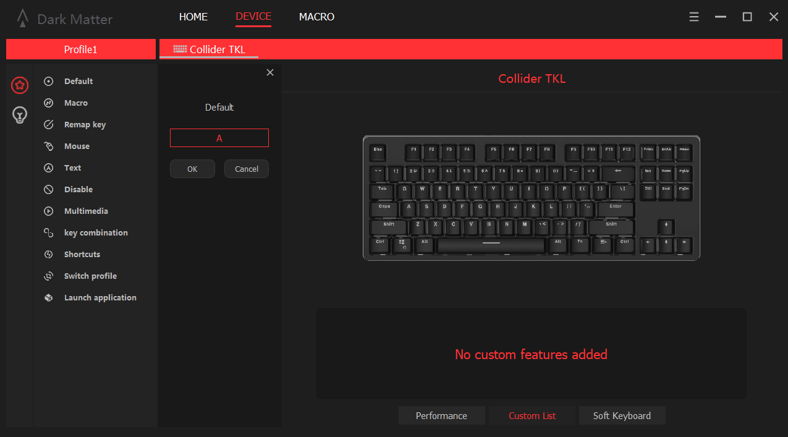Click the Launch application cube icon
The image size is (788, 437).
[49, 298]
